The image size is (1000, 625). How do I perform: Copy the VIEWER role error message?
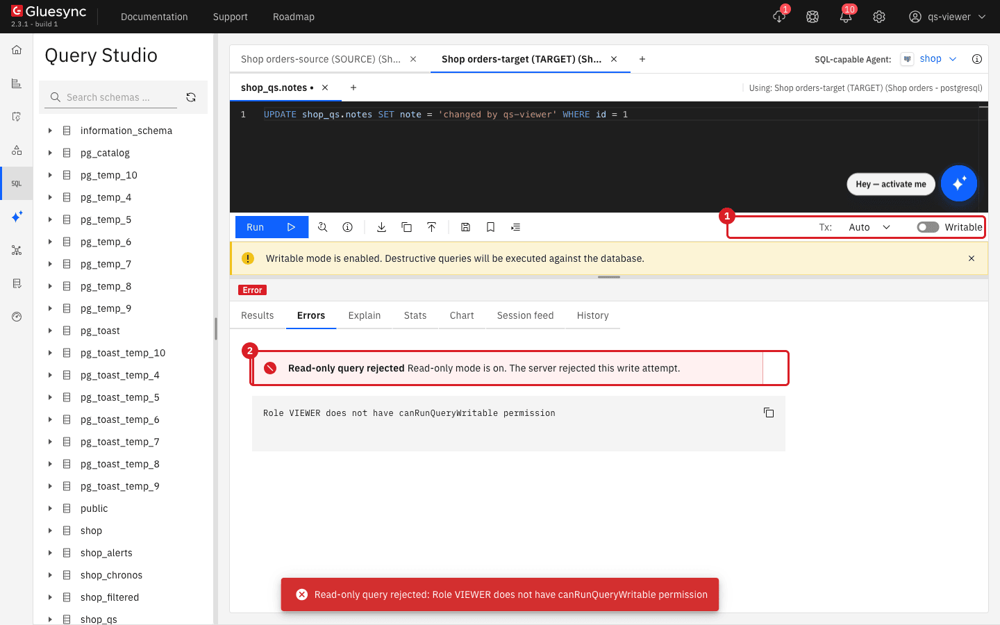point(769,412)
